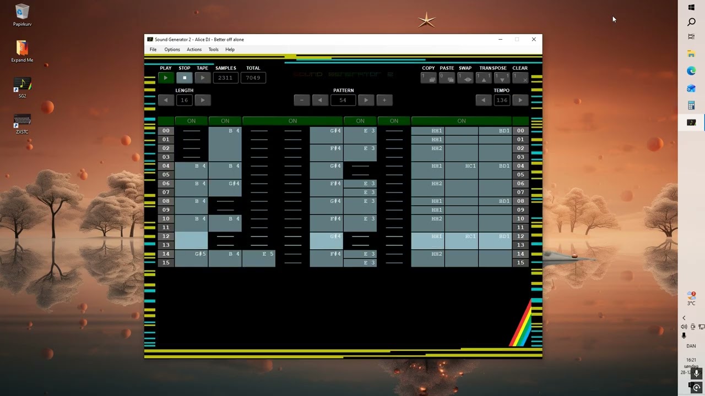The image size is (705, 396).
Task: Select the HH1 drum cell in row 09
Action: pos(428,210)
